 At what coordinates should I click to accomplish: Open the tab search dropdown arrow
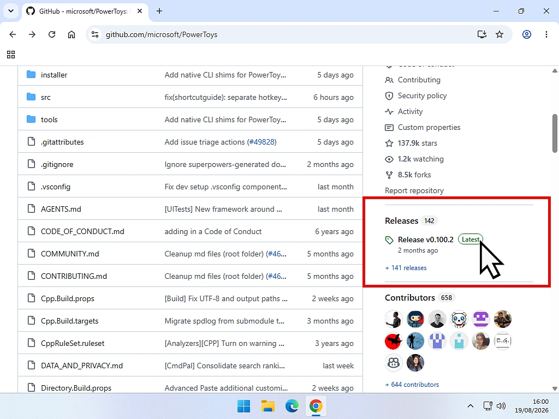[x=11, y=11]
